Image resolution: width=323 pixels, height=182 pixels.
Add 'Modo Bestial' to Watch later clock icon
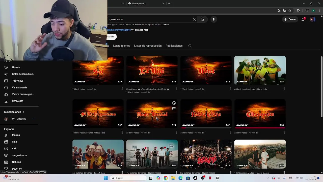coord(174,103)
